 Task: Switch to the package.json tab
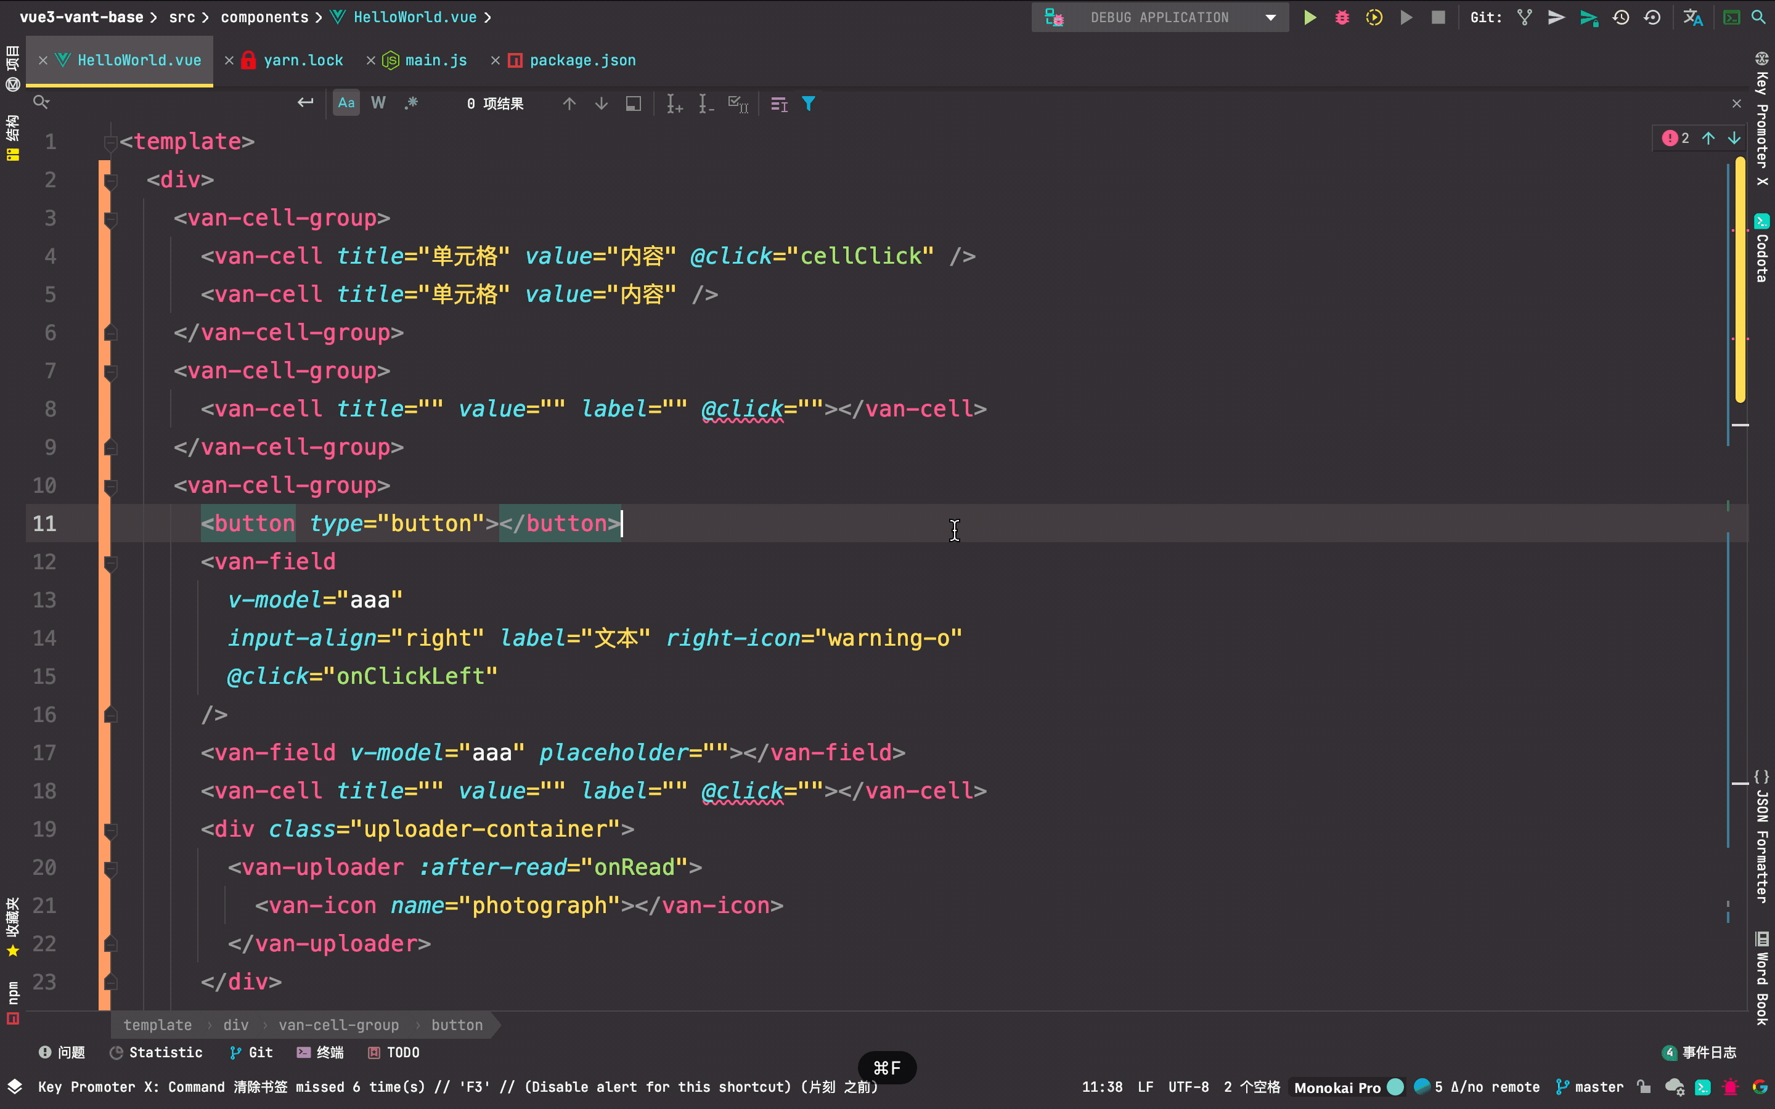582,61
